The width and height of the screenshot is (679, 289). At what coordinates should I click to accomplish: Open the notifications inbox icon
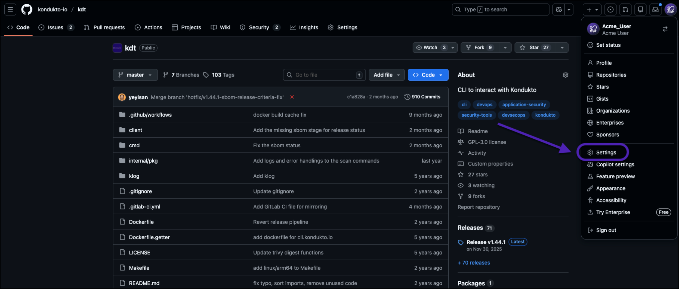coord(655,9)
